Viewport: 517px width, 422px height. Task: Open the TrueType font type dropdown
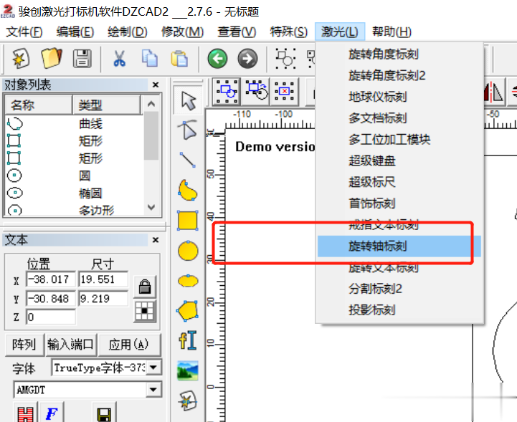click(153, 368)
